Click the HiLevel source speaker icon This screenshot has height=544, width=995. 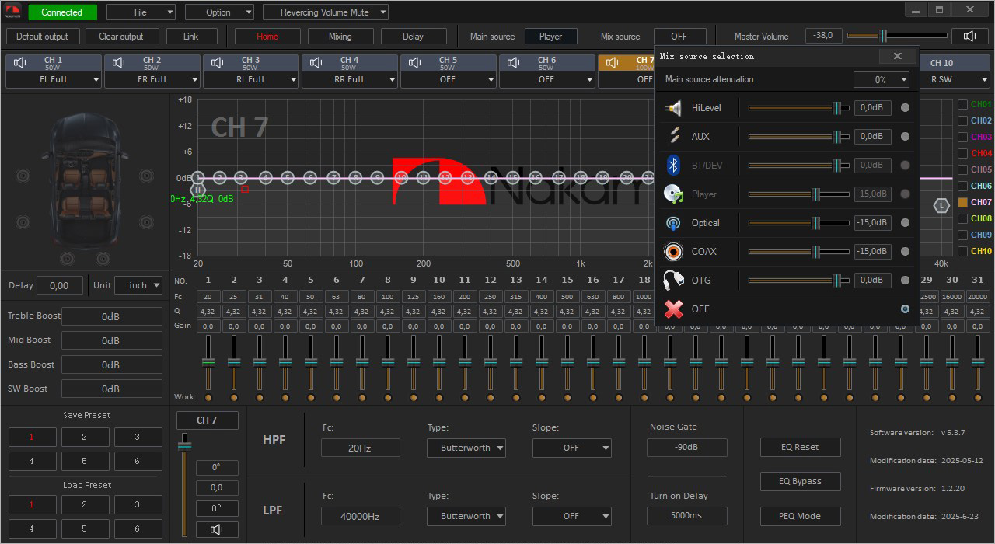coord(673,108)
